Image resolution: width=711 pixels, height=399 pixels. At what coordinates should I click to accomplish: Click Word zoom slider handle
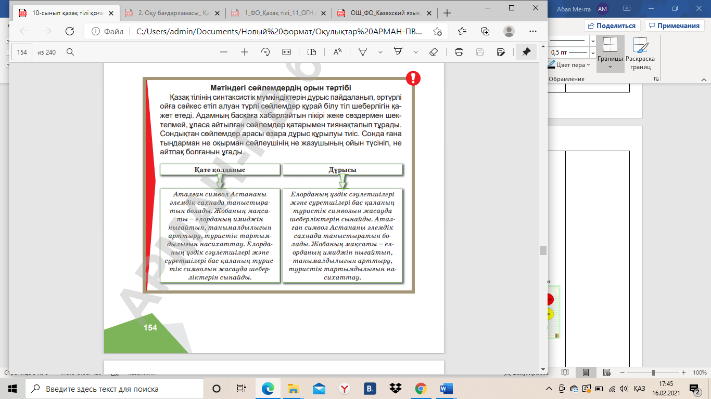coord(653,373)
